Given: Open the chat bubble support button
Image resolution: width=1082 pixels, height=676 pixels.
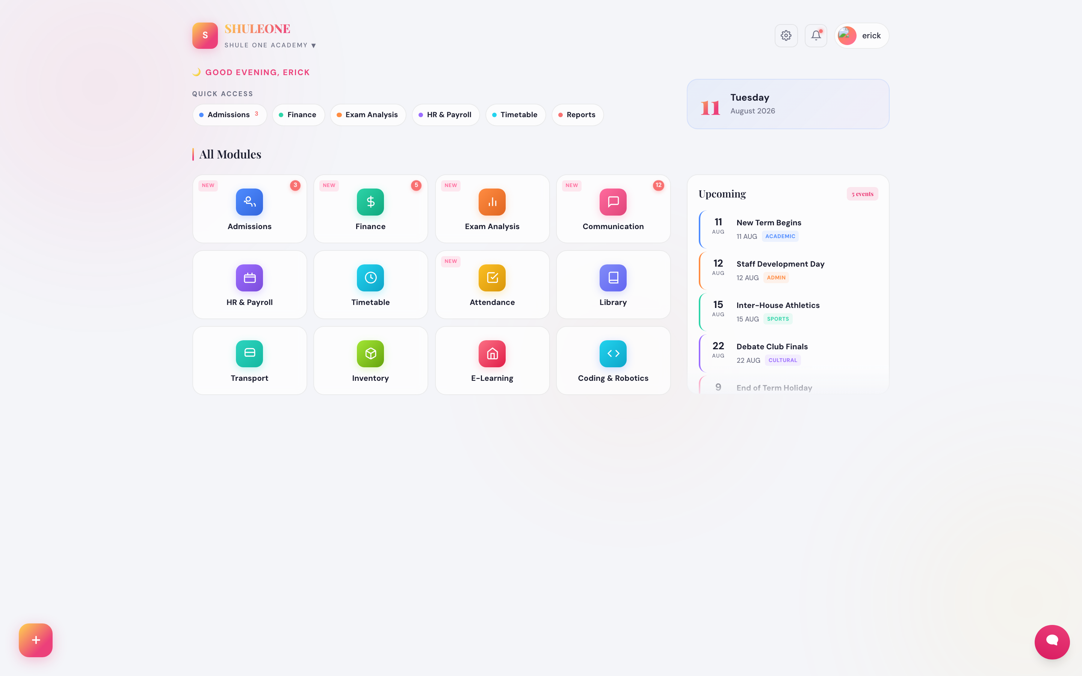Looking at the screenshot, I should pos(1052,641).
